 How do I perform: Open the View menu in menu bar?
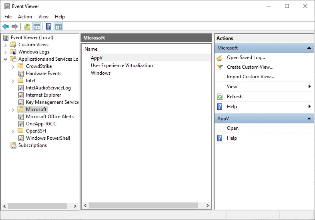[x=43, y=17]
